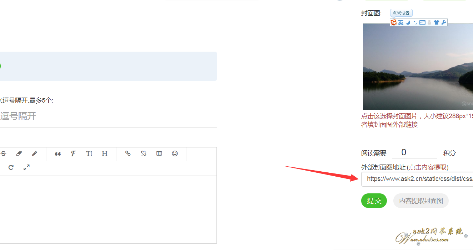Insert a blockquote with the quote icon
Image resolution: width=473 pixels, height=250 pixels.
click(x=58, y=153)
